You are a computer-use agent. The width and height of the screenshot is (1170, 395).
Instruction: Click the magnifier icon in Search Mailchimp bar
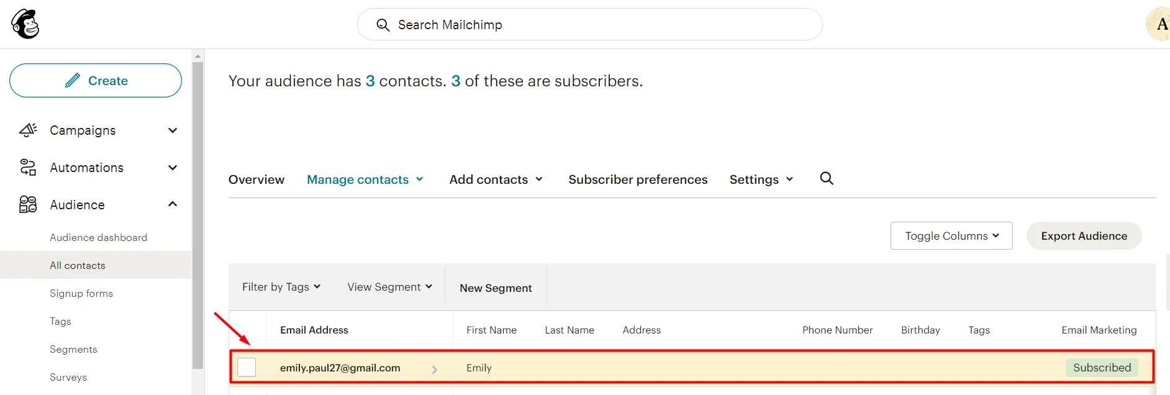383,25
